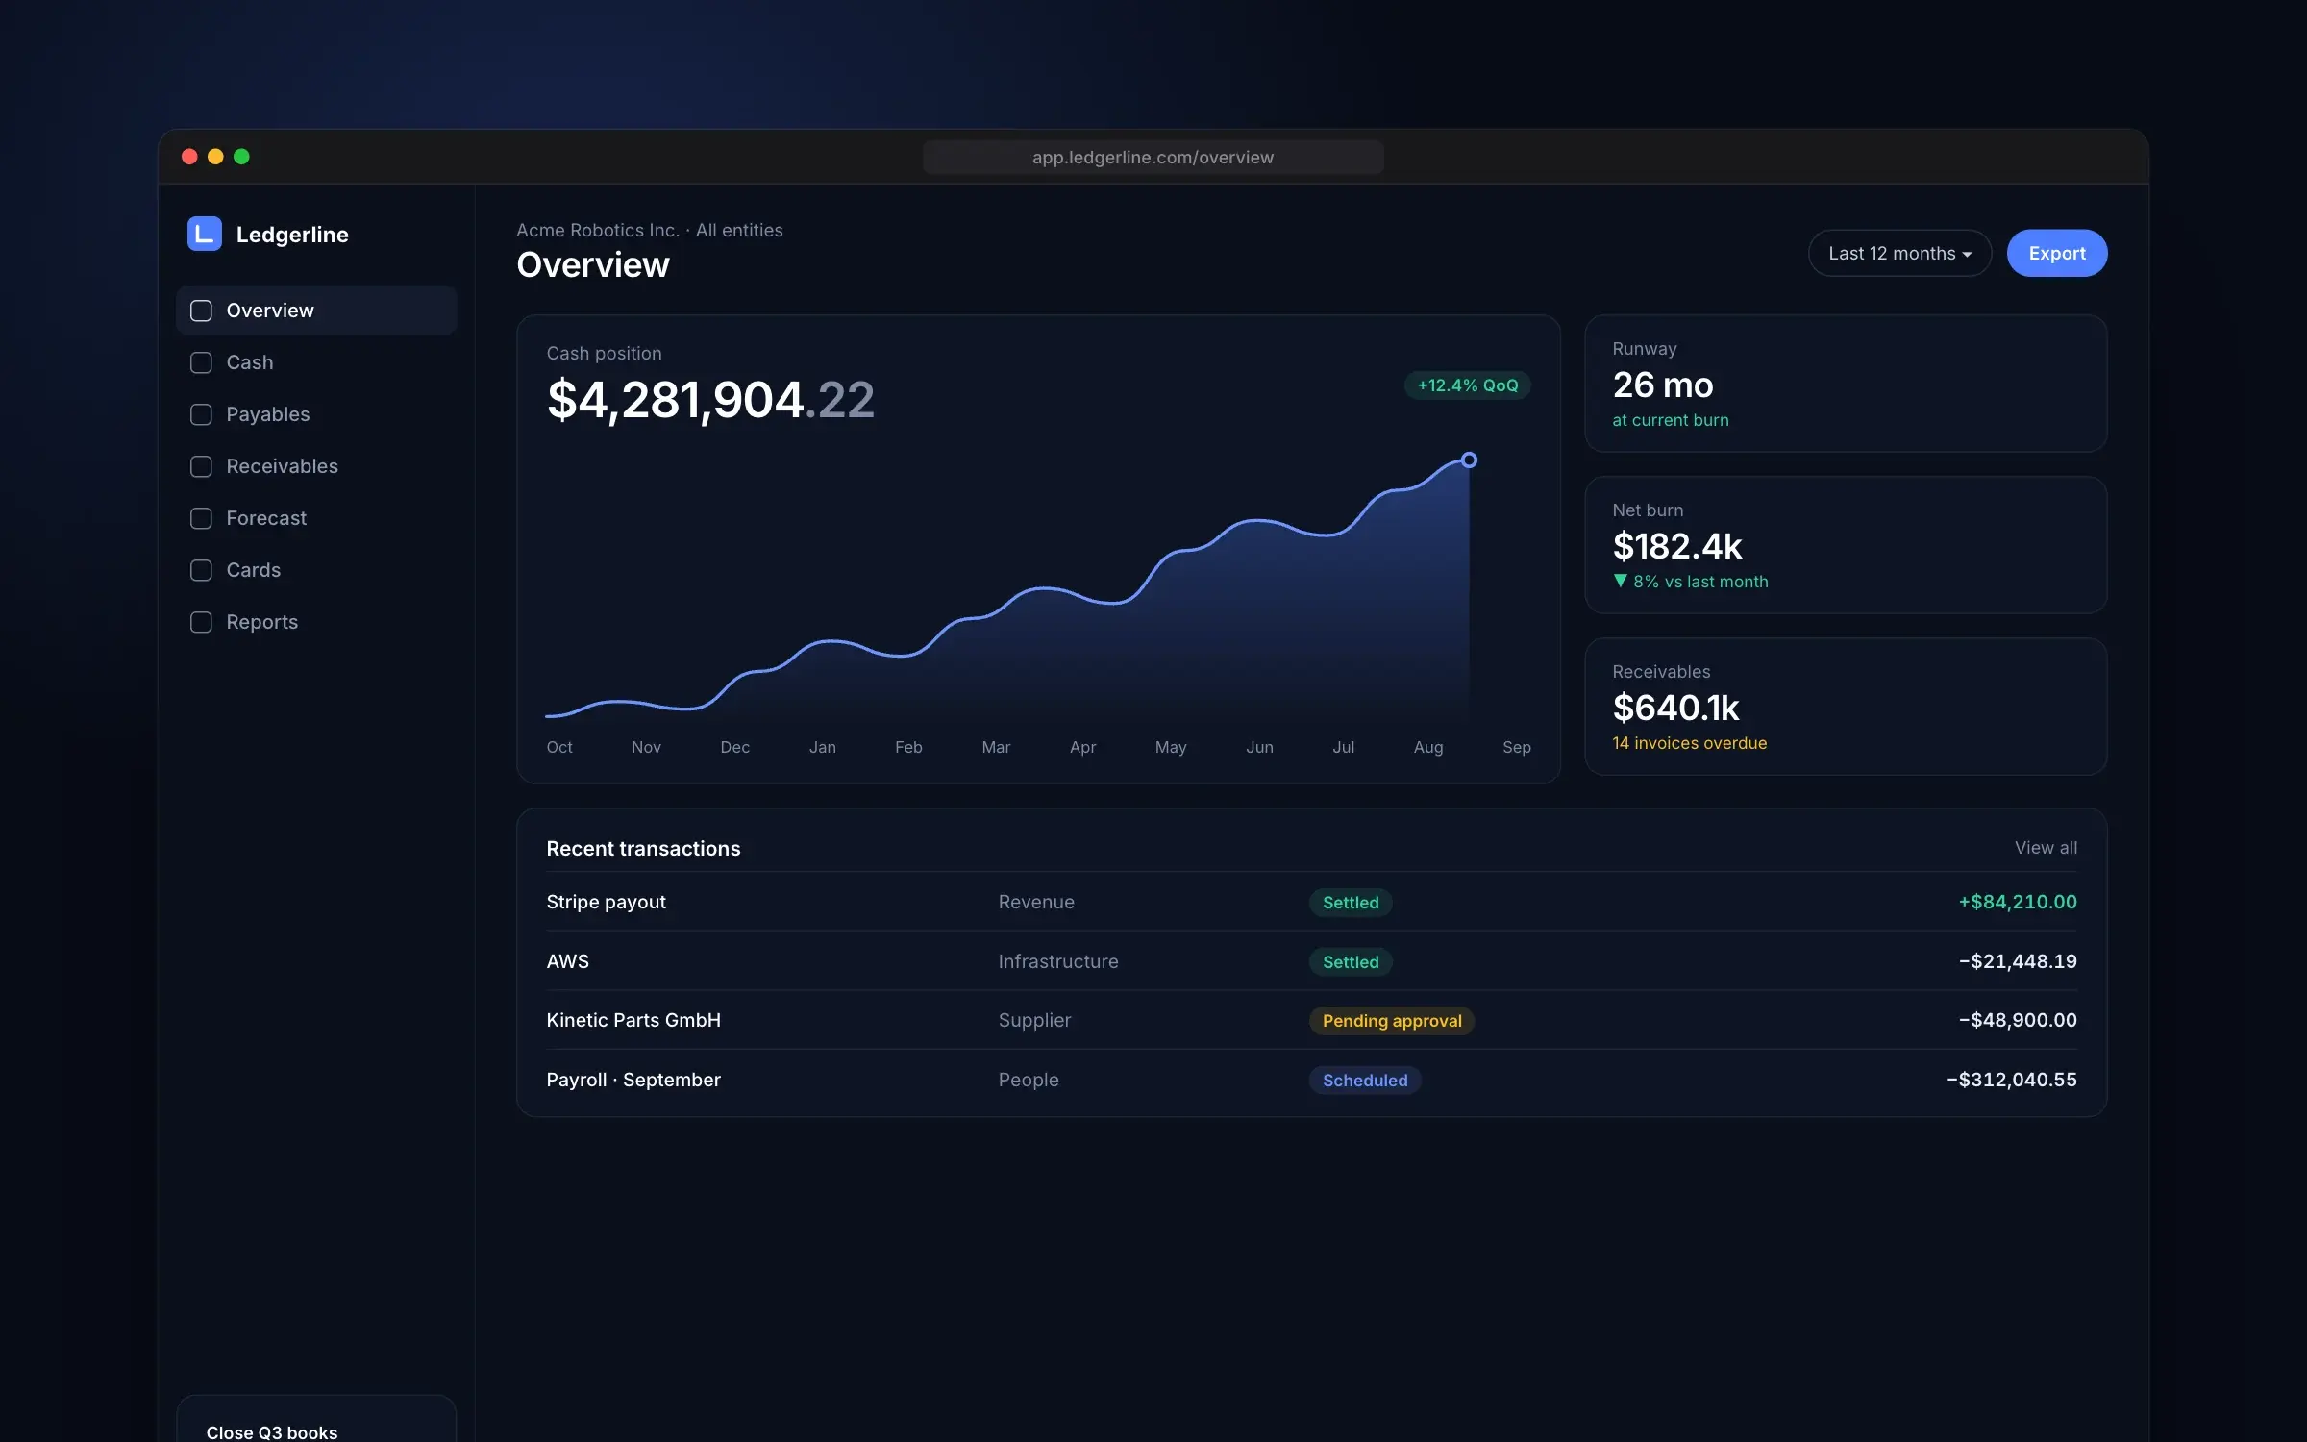Viewport: 2307px width, 1442px height.
Task: Open the Receivables $640.1k card
Action: (x=1846, y=707)
